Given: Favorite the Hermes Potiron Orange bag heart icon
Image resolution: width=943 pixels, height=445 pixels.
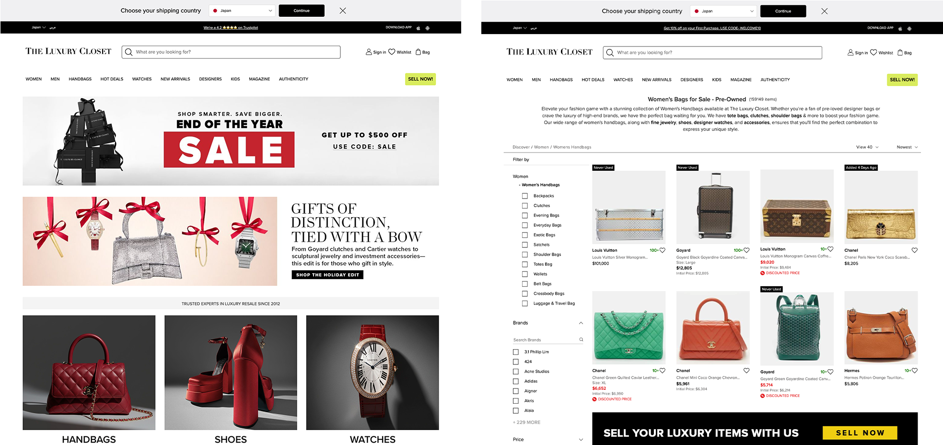Looking at the screenshot, I should [915, 371].
